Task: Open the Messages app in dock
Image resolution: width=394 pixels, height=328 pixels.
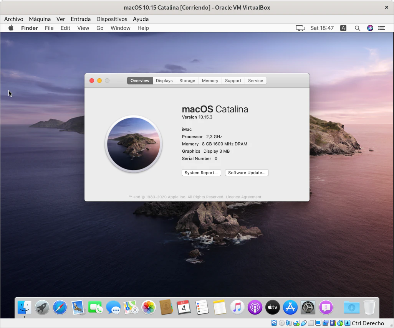Action: (x=113, y=307)
